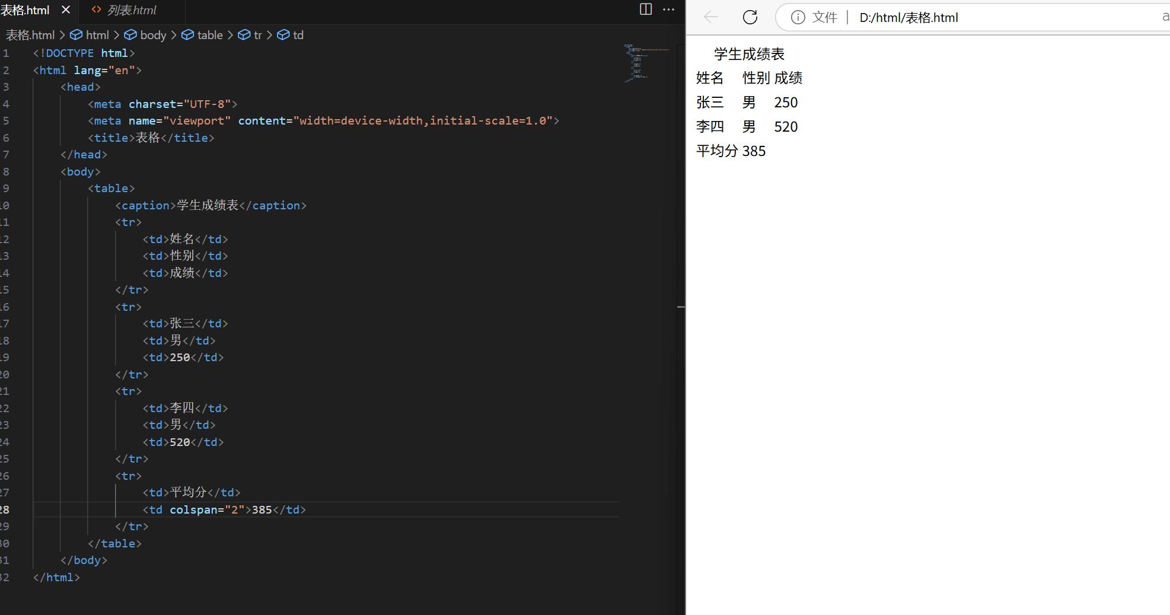The height and width of the screenshot is (615, 1170).
Task: Click the <head> opening tag line
Action: [x=81, y=87]
